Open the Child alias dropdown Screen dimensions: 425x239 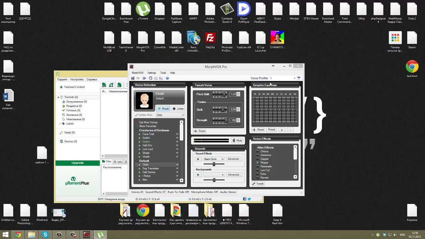point(170,115)
